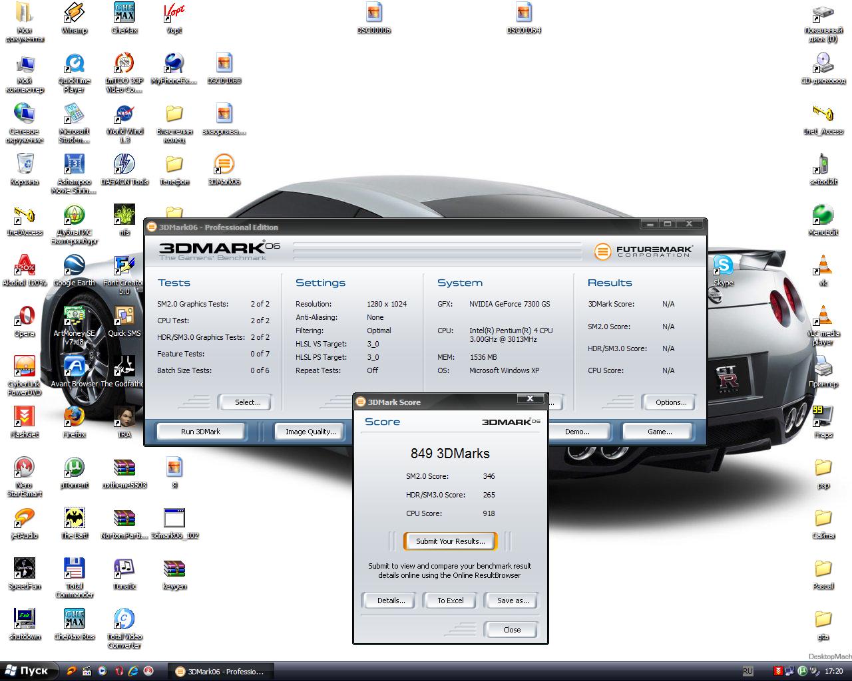Image resolution: width=852 pixels, height=681 pixels.
Task: Open the Winamp desktop shortcut
Action: pyautogui.click(x=74, y=17)
